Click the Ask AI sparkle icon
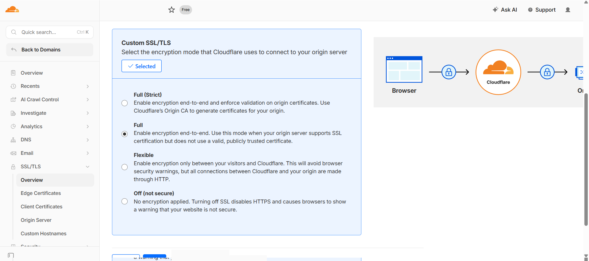The height and width of the screenshot is (261, 589). (495, 9)
